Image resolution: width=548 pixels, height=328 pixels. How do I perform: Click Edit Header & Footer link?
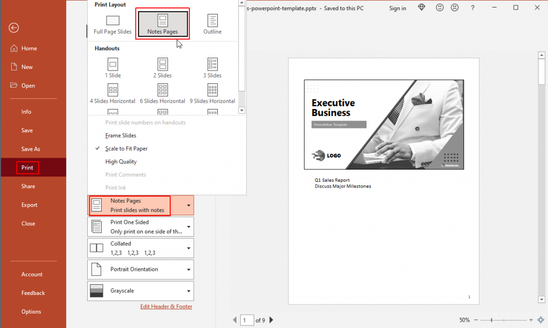pyautogui.click(x=166, y=307)
